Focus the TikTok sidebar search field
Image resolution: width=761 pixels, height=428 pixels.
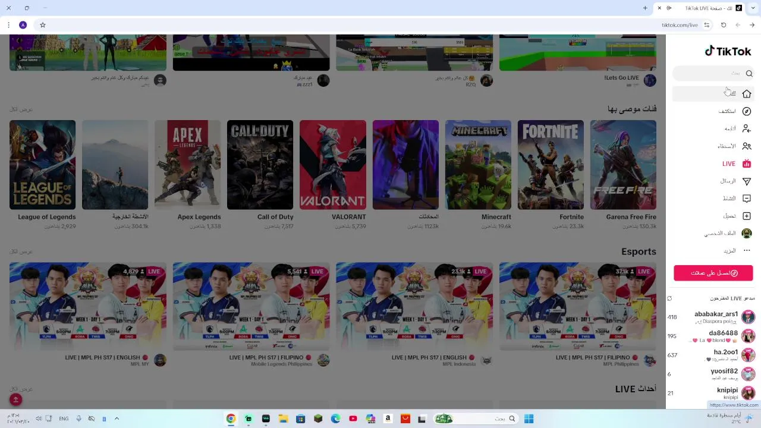click(713, 74)
